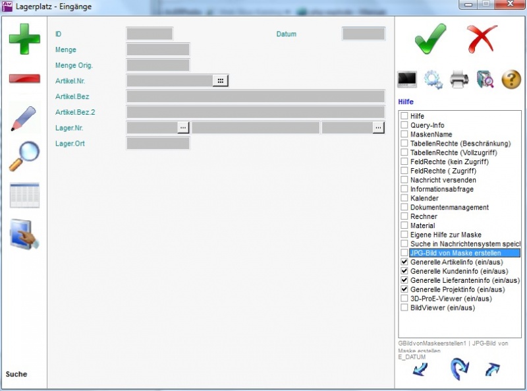Open the first Lager.Nr. ellipsis lookup
Screen dimensions: 527x391
coord(183,128)
